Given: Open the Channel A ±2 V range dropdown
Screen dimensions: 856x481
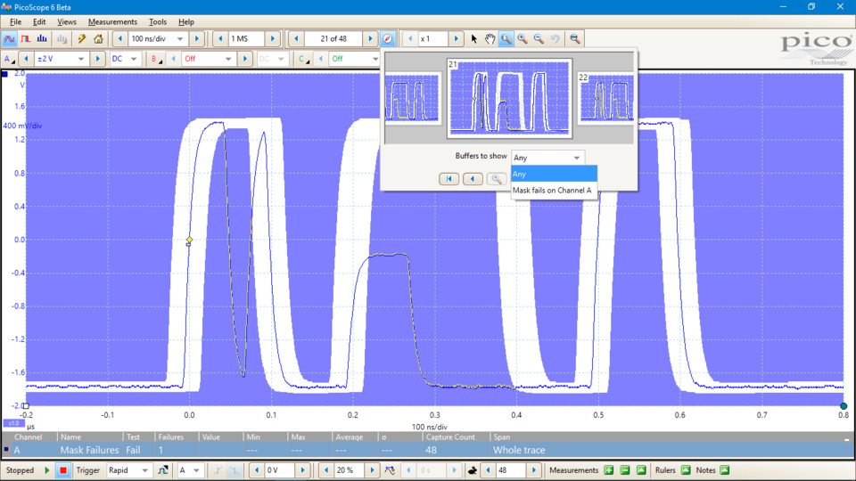Looking at the screenshot, I should (81, 59).
